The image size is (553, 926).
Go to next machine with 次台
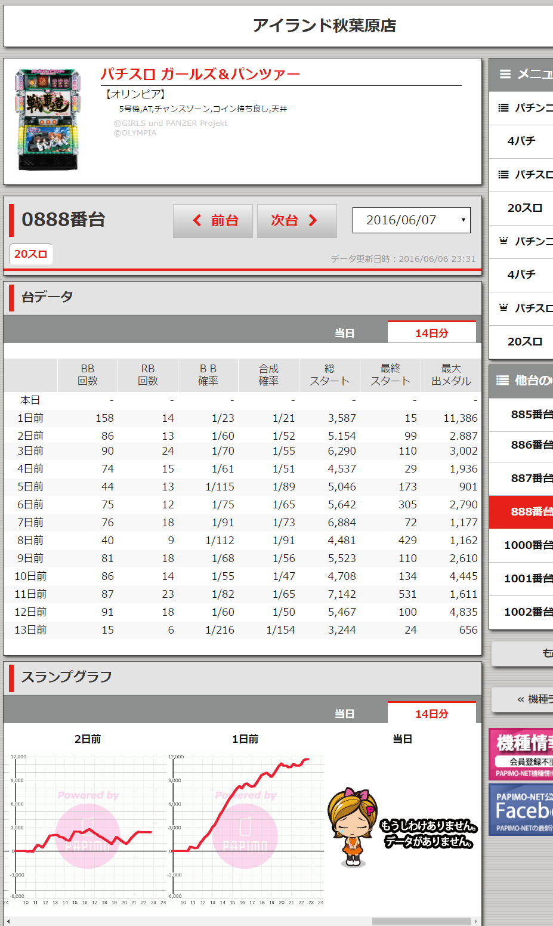[297, 221]
